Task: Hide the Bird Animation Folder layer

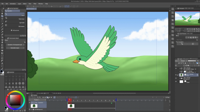Action: (x=176, y=68)
